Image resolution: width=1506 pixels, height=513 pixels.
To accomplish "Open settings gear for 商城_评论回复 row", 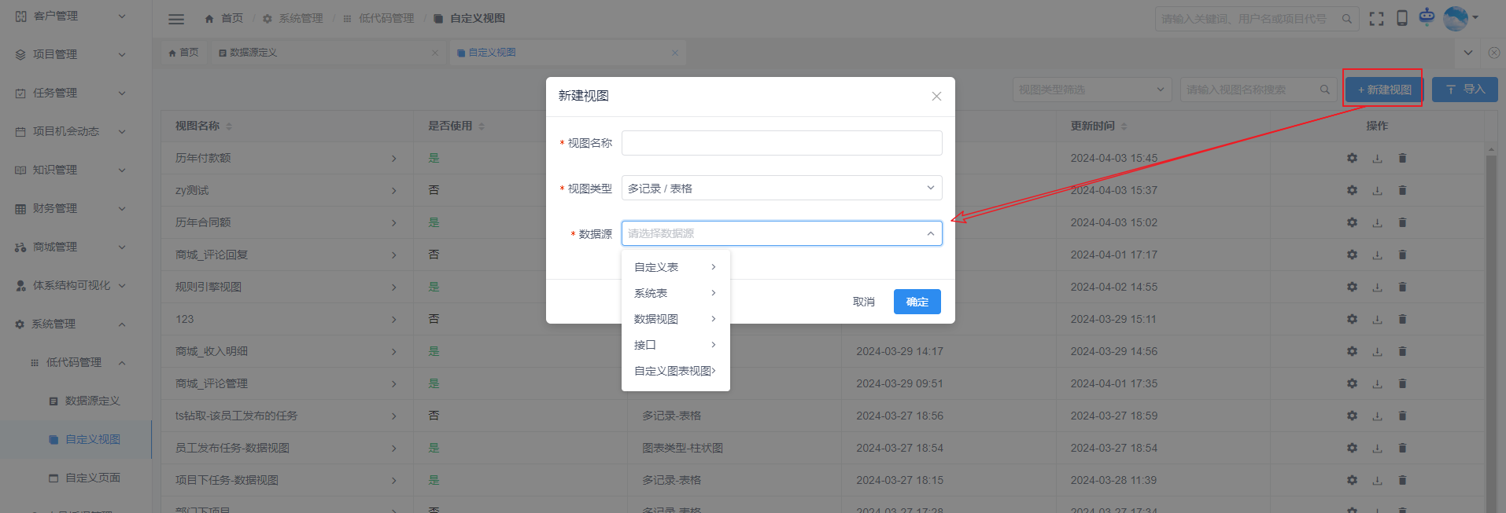I will click(x=1352, y=255).
